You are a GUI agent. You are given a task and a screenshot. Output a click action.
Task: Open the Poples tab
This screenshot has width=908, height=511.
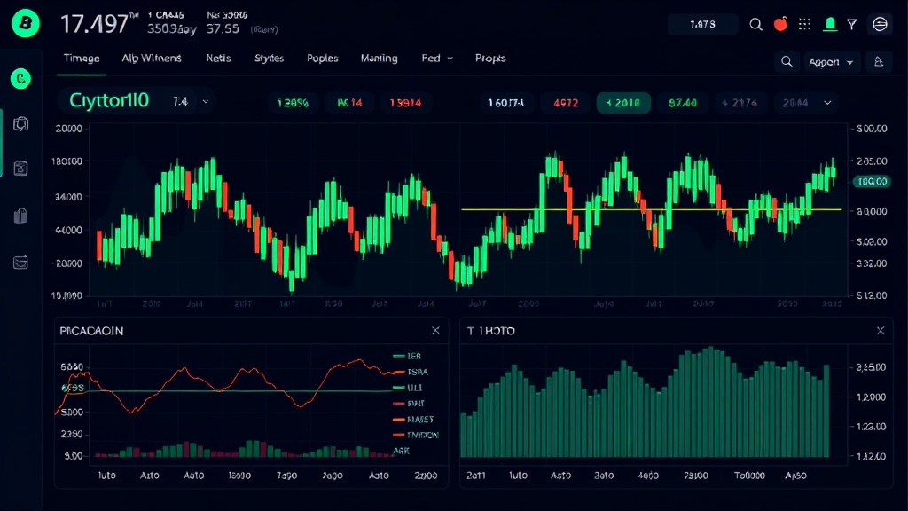coord(322,58)
